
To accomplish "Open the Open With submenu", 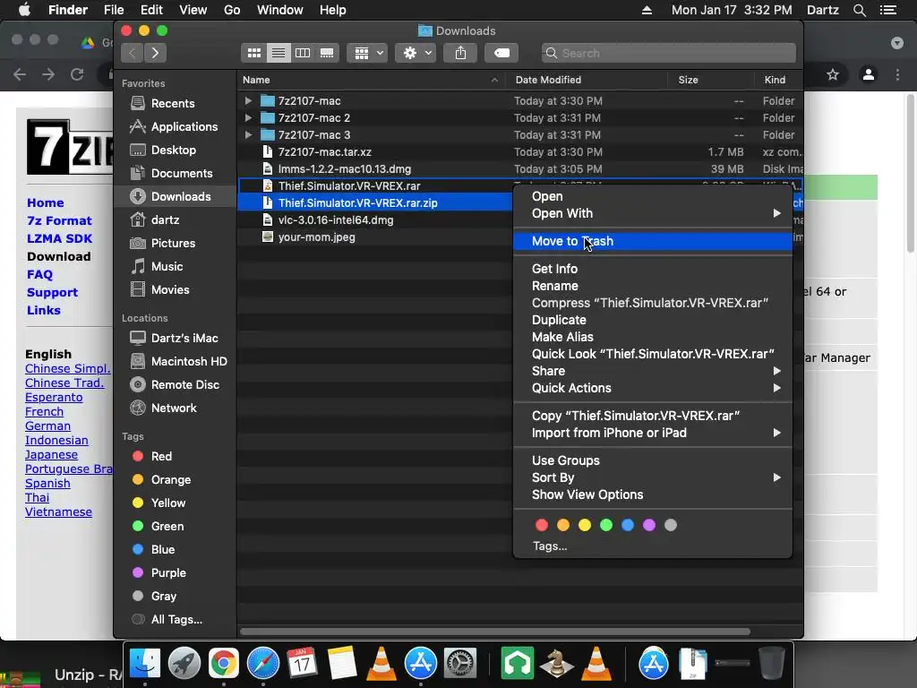I will pos(653,213).
